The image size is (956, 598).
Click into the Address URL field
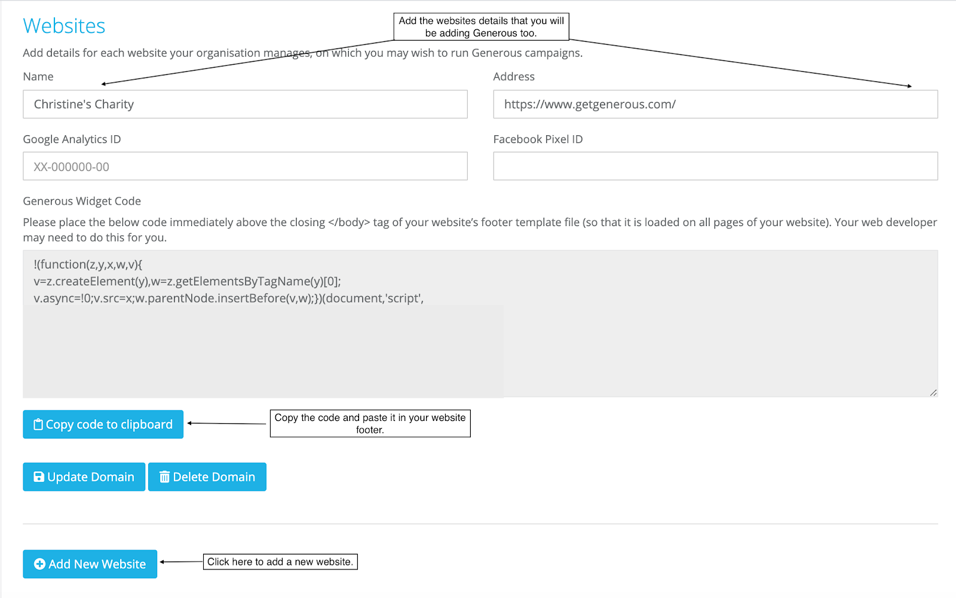point(715,104)
